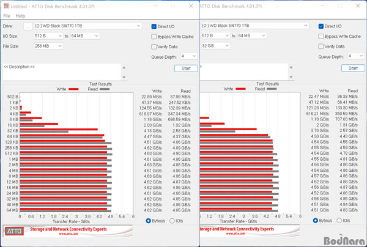Uncheck Direct I/O in left window
The height and width of the screenshot is (247, 367).
(154, 26)
